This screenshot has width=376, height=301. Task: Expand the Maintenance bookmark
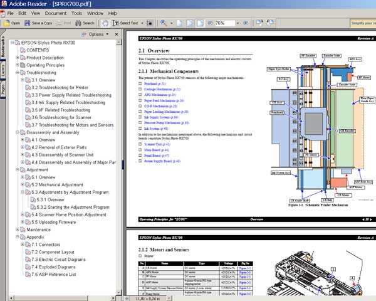tap(18, 230)
